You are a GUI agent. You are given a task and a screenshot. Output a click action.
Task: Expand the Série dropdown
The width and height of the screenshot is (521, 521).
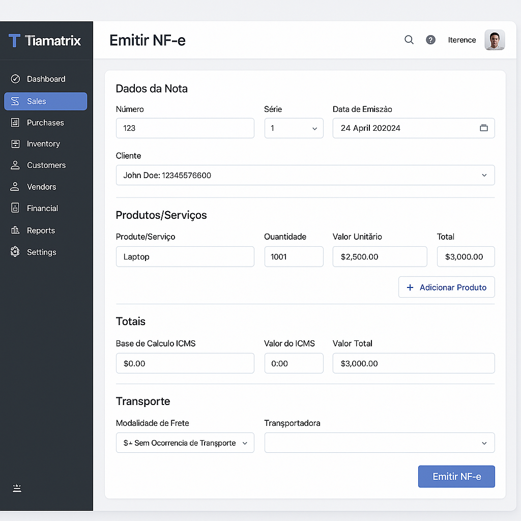(x=294, y=128)
